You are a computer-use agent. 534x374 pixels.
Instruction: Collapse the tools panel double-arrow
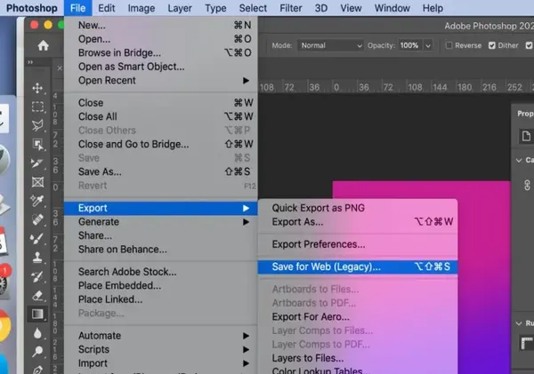(x=30, y=62)
